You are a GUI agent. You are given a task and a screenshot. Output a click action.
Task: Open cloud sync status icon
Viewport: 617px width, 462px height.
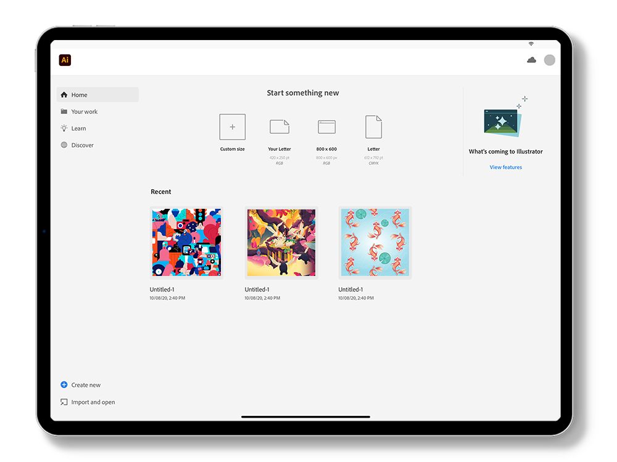pyautogui.click(x=531, y=60)
